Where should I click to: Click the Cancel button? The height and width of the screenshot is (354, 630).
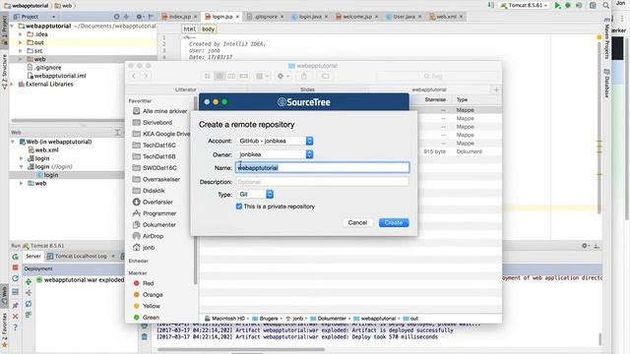click(357, 223)
